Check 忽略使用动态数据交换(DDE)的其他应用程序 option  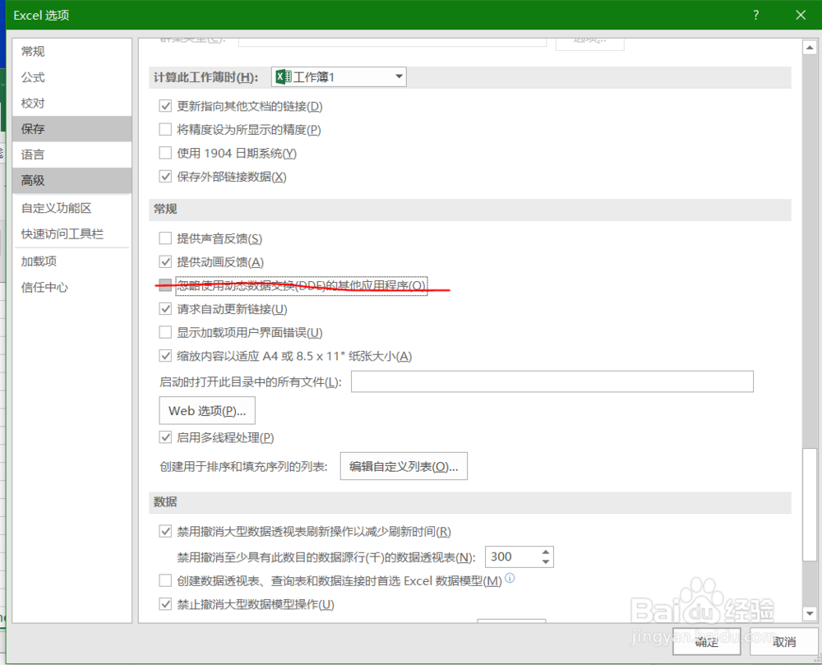(x=165, y=285)
